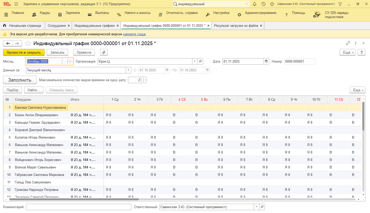Close the Сотрудники tab

point(69,26)
